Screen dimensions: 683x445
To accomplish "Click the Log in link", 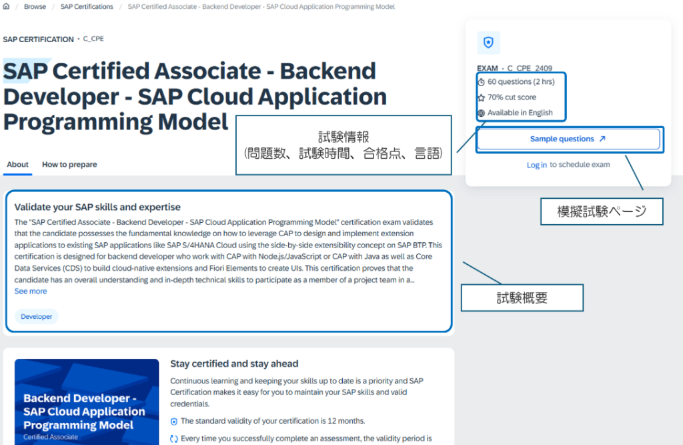I will pos(537,165).
